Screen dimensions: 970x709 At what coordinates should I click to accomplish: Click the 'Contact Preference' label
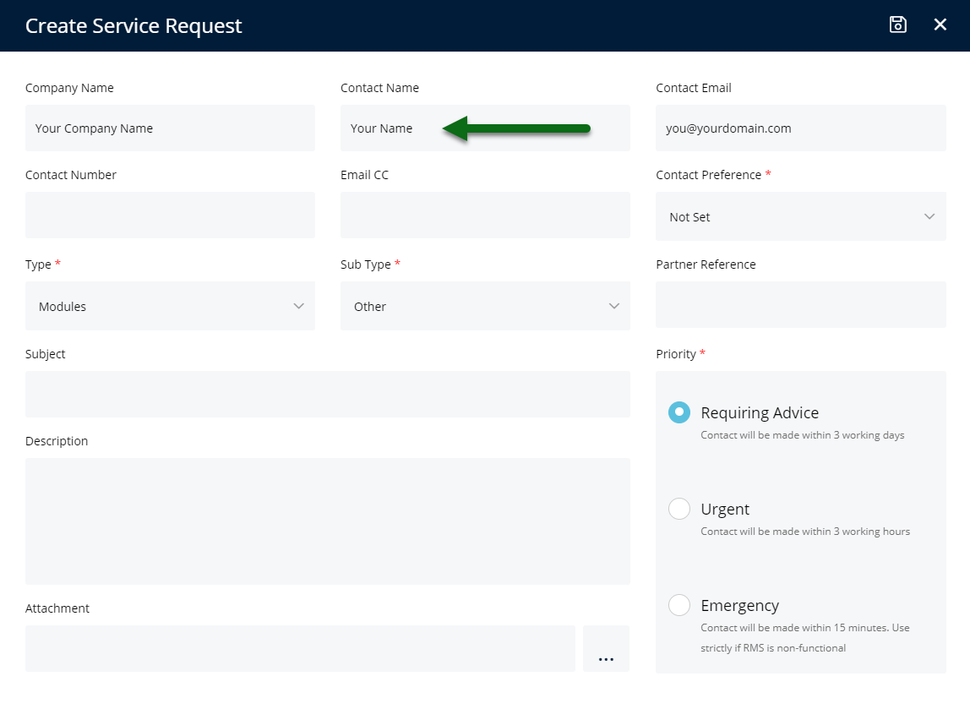(x=708, y=175)
